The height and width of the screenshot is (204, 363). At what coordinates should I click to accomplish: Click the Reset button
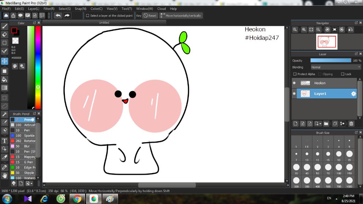150,16
